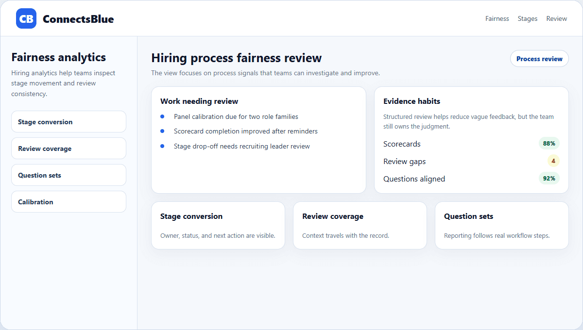Click the Fairness analytics sidebar heading

[58, 57]
